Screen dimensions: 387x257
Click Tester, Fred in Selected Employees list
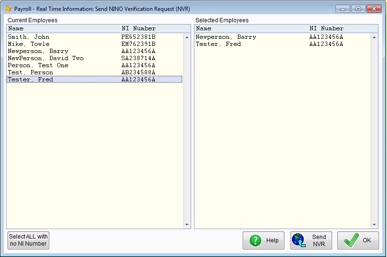click(282, 44)
